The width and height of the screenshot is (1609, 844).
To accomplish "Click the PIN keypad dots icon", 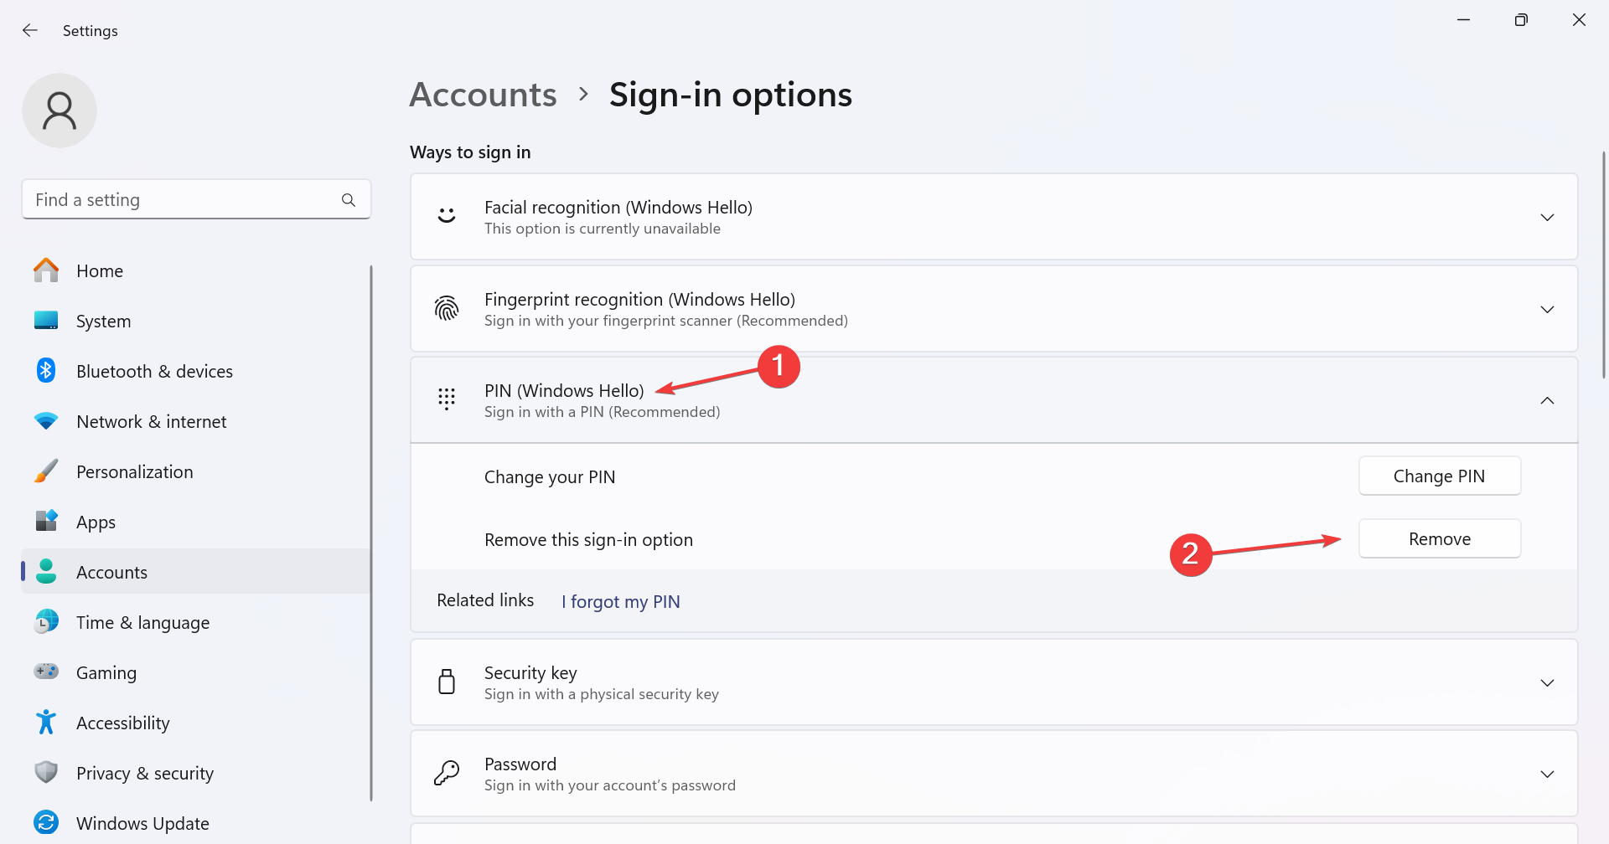I will point(447,399).
